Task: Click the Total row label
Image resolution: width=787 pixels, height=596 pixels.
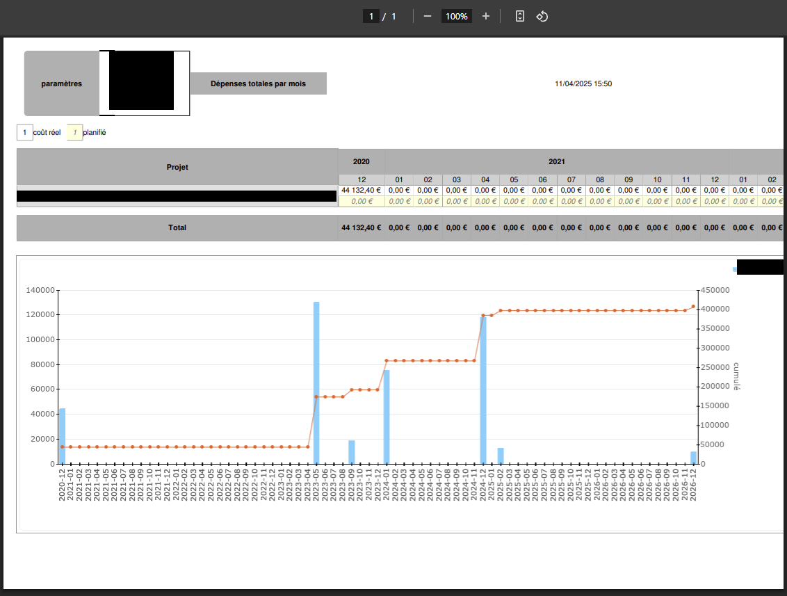Action: (x=177, y=227)
